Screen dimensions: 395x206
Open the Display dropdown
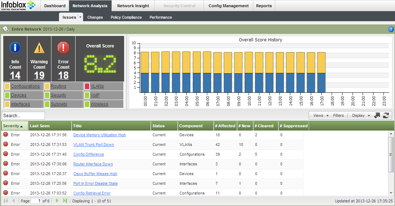pyautogui.click(x=361, y=115)
